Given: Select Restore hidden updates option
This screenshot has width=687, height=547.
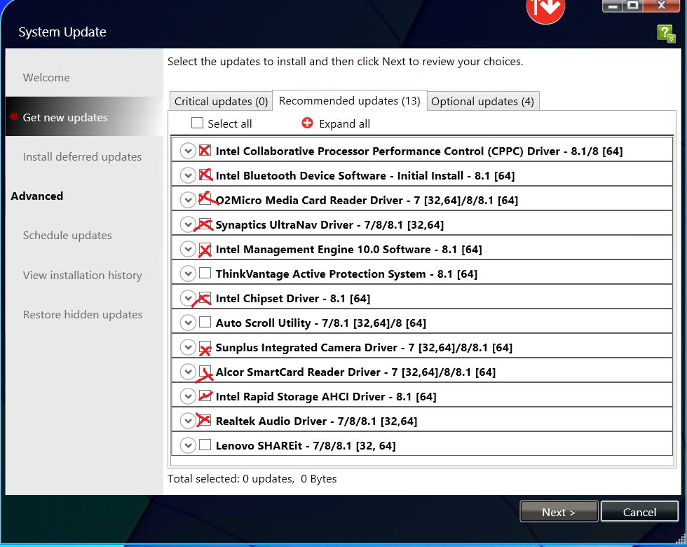Looking at the screenshot, I should pos(83,315).
